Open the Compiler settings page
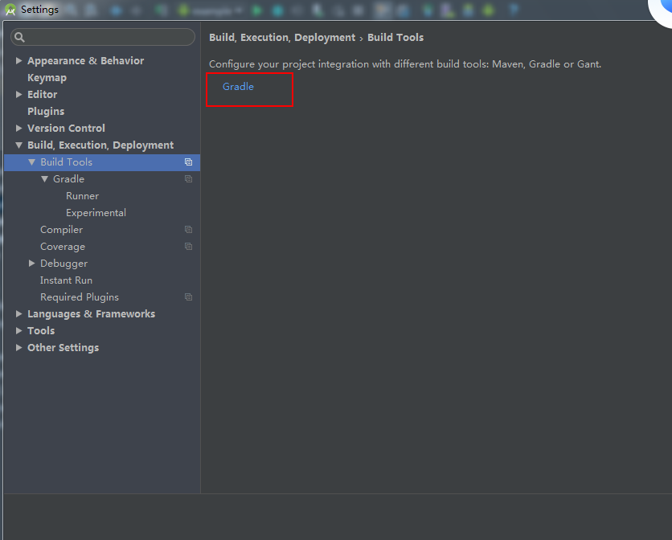Image resolution: width=672 pixels, height=540 pixels. click(x=61, y=230)
